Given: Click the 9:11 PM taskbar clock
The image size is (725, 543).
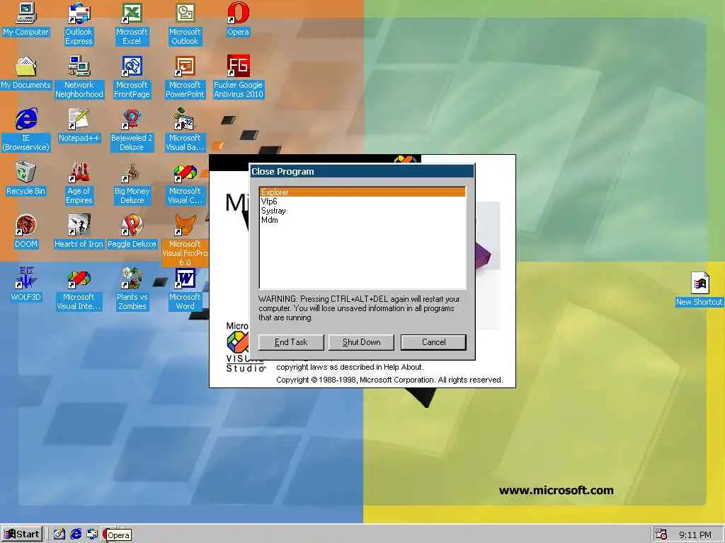Looking at the screenshot, I should coord(695,535).
